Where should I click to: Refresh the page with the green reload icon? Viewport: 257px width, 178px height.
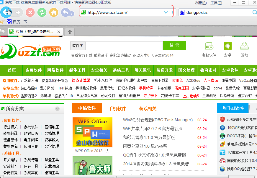(42, 12)
